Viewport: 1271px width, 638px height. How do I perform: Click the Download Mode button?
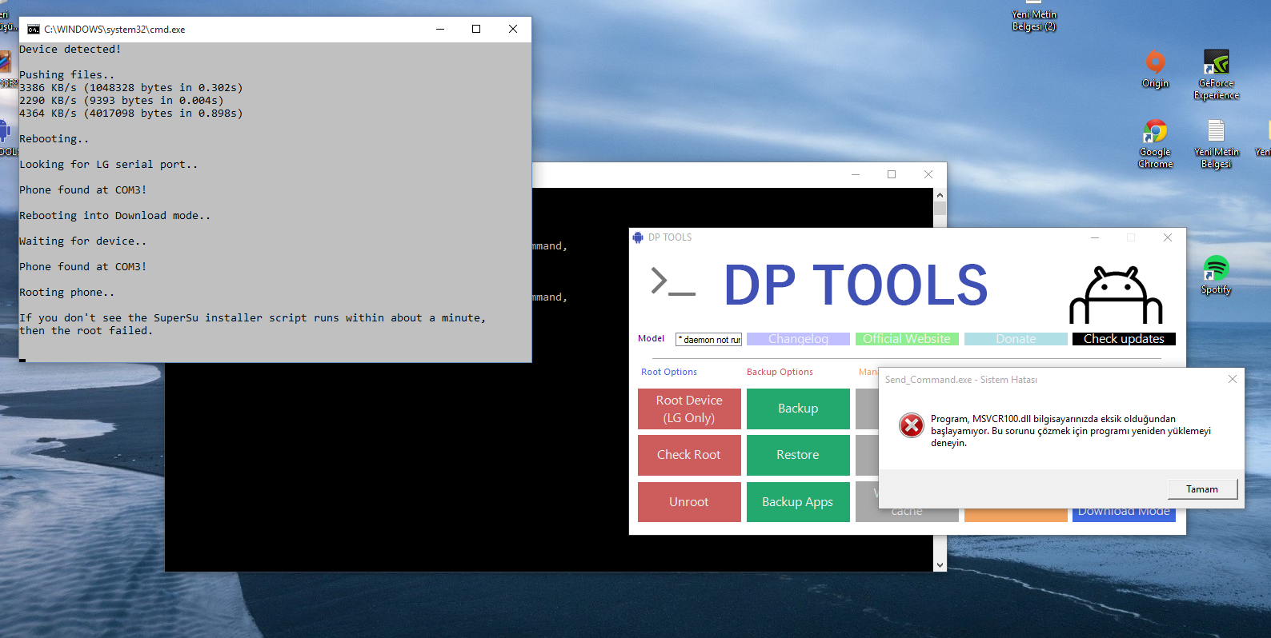[1124, 514]
